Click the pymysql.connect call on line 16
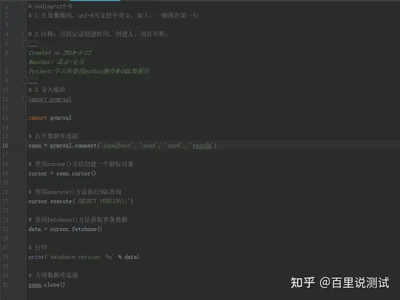The image size is (400, 300). click(73, 146)
